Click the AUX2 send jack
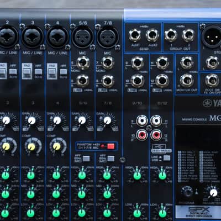Image resolution: width=221 pixels, height=221 pixels. [x=152, y=35]
